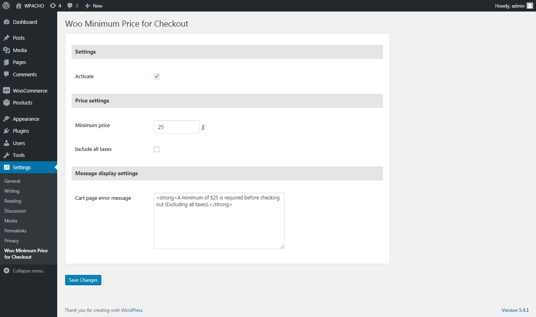Viewport: 536px width, 317px height.
Task: Open the + New menu in the admin bar
Action: [x=94, y=6]
